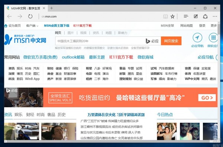Open 微软商城 link
This screenshot has height=147, width=223.
(x=145, y=57)
